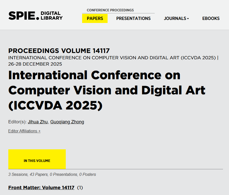Click the main ICCVDA 2025 conference title
Viewport: 229px width, 195px height.
107,90
